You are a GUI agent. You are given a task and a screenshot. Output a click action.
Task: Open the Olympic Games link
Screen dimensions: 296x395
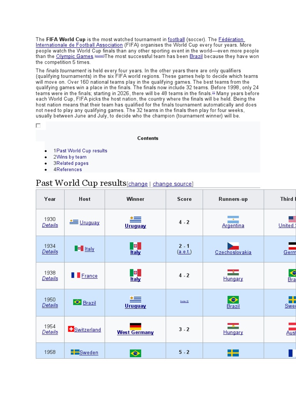pyautogui.click(x=74, y=56)
